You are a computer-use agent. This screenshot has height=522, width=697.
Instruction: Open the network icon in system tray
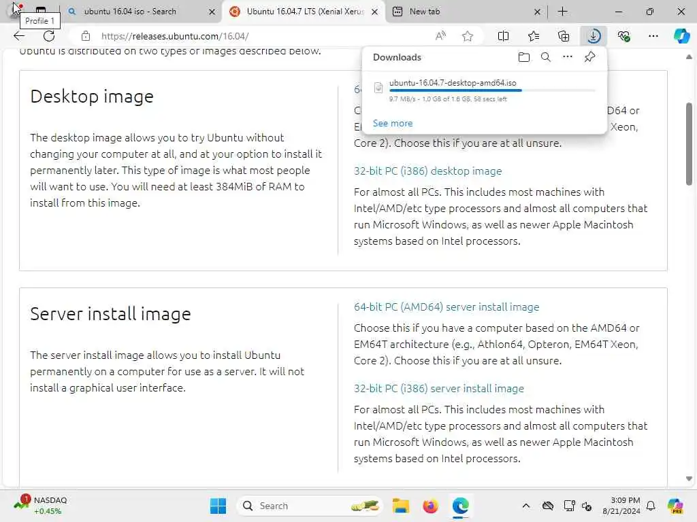pos(569,506)
